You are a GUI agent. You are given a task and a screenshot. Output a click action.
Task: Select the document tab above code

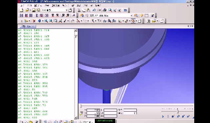28,26
